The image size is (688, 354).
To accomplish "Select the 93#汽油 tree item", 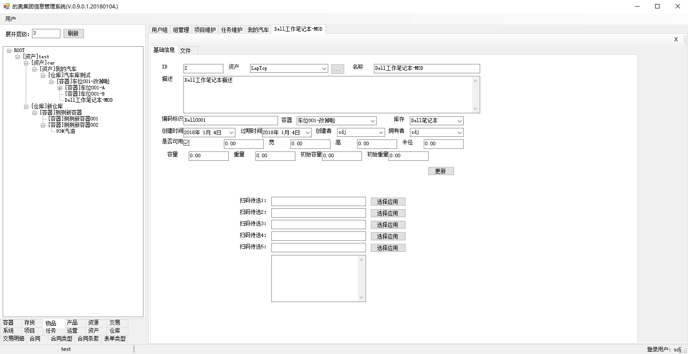I will (65, 131).
